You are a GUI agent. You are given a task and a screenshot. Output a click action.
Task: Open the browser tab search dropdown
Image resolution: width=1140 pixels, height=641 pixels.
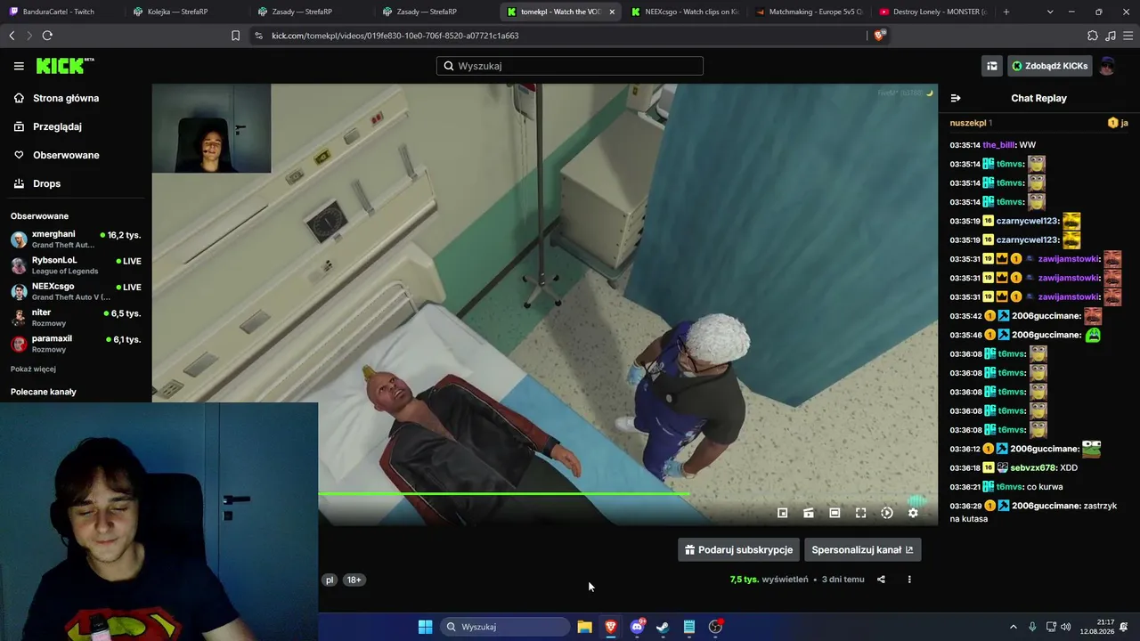[x=1050, y=12]
